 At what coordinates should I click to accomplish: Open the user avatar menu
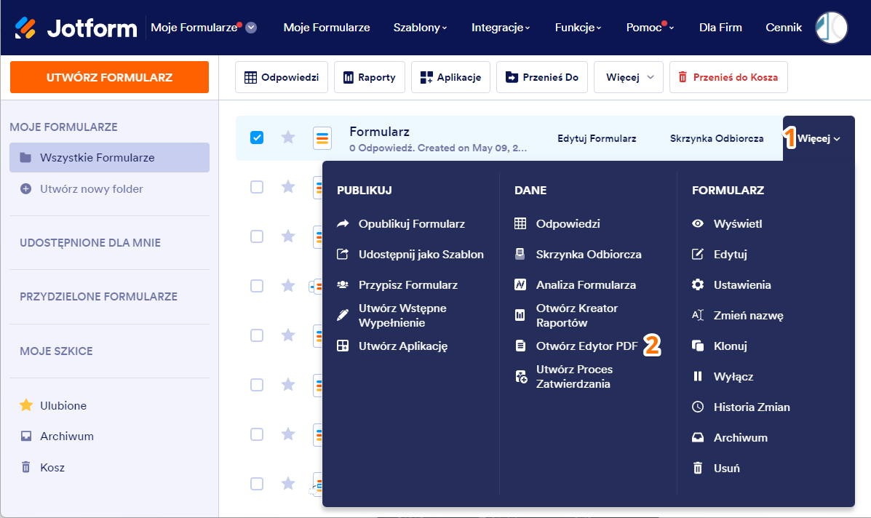(x=831, y=27)
